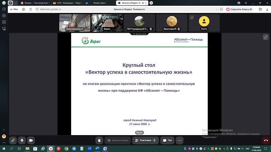End the call with red hang-up button
This screenshot has height=152, width=271.
(266, 141)
